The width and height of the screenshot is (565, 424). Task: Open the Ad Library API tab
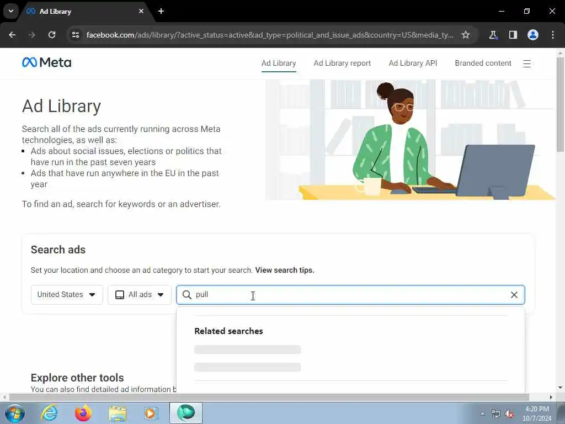click(x=413, y=63)
